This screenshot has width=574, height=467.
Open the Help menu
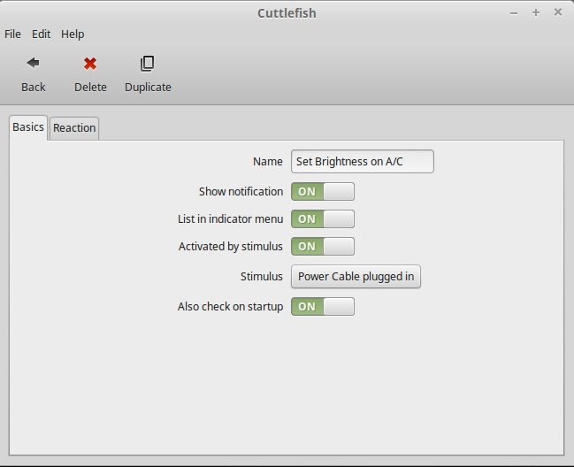click(73, 34)
